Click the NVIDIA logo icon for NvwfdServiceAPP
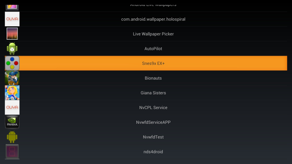The image size is (292, 164). pos(12,122)
